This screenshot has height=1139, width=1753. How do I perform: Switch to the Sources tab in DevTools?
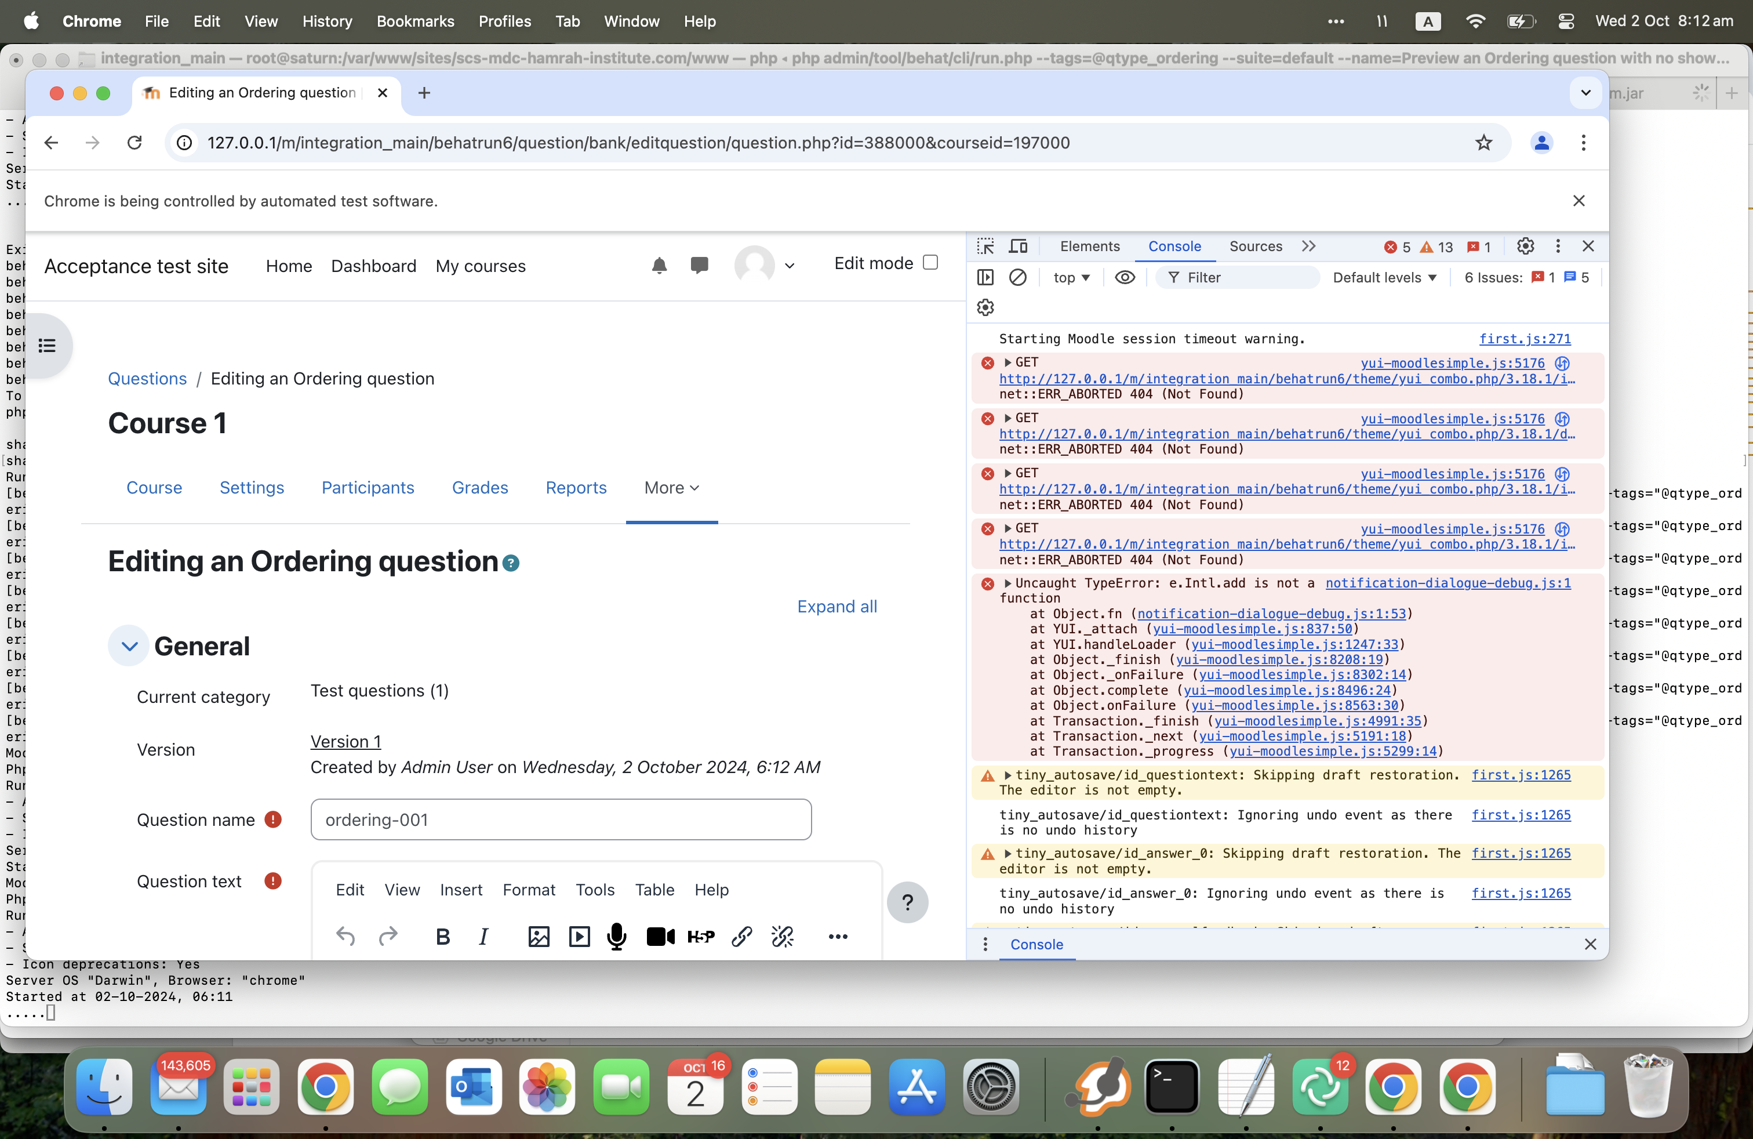click(x=1255, y=247)
